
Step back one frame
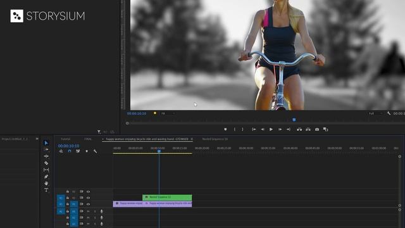[263, 129]
